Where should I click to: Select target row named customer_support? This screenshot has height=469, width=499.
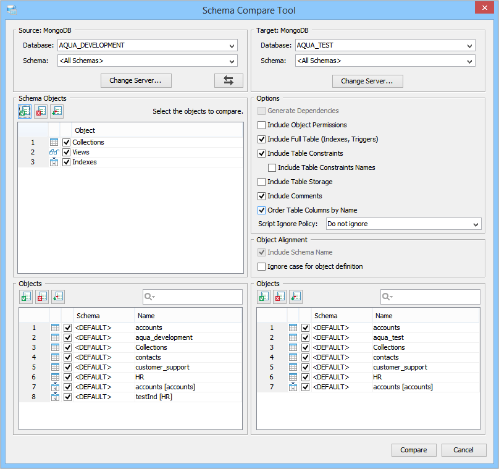[368, 367]
